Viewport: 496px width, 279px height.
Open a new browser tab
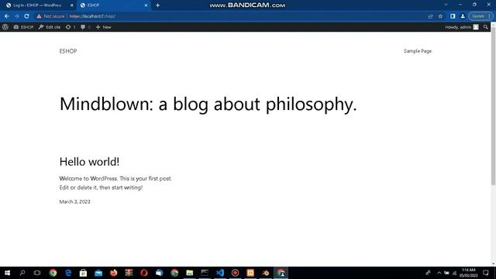157,5
